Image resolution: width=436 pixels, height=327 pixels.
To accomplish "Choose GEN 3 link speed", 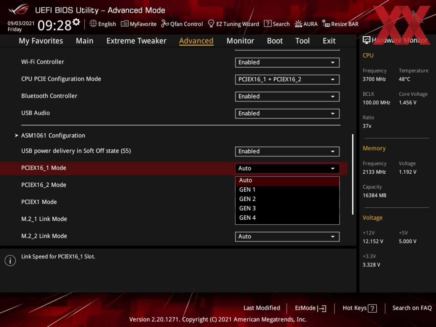I will tap(287, 208).
